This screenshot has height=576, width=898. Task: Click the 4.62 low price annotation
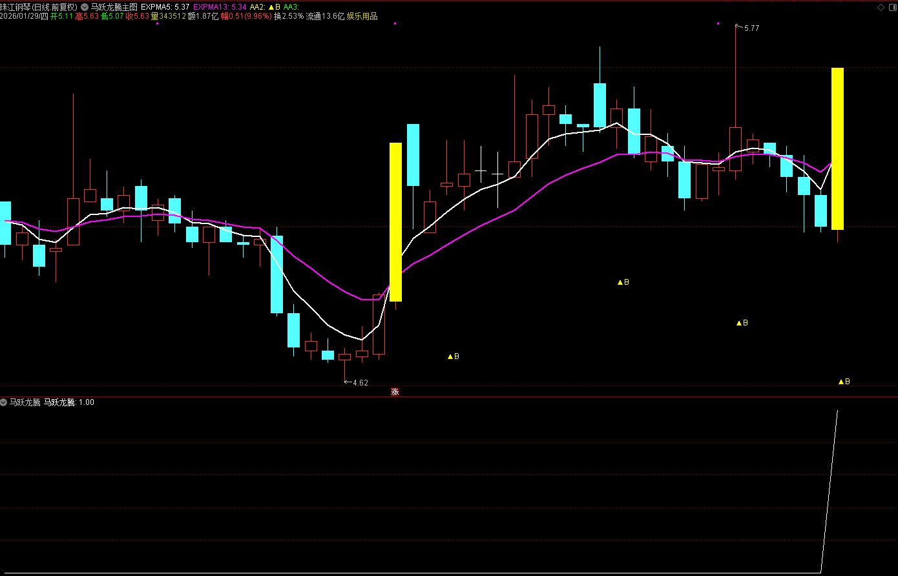[x=360, y=383]
